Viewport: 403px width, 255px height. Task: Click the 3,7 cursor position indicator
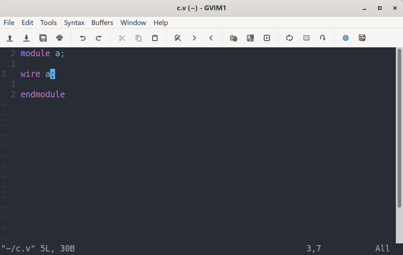click(313, 248)
